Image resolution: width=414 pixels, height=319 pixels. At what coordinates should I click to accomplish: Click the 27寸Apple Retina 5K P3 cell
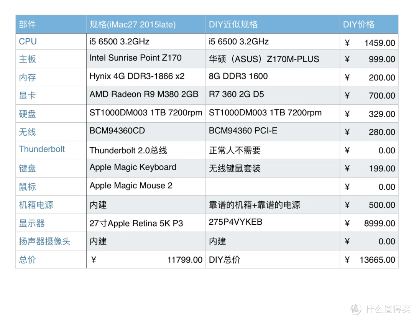[x=146, y=223]
